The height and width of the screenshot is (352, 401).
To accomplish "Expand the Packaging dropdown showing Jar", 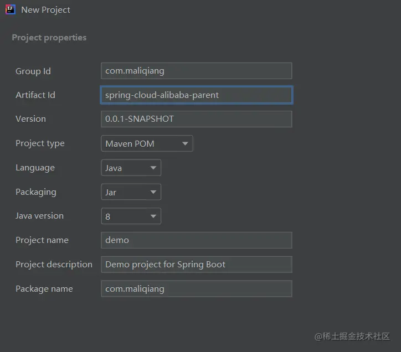I will click(x=131, y=192).
